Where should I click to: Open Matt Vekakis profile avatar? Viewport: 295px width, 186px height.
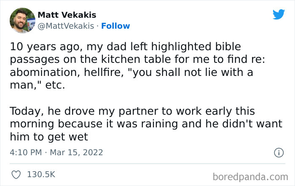click(x=22, y=20)
